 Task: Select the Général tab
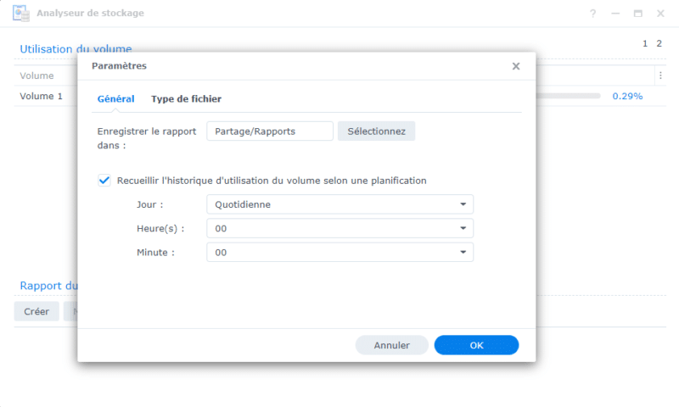coord(115,99)
